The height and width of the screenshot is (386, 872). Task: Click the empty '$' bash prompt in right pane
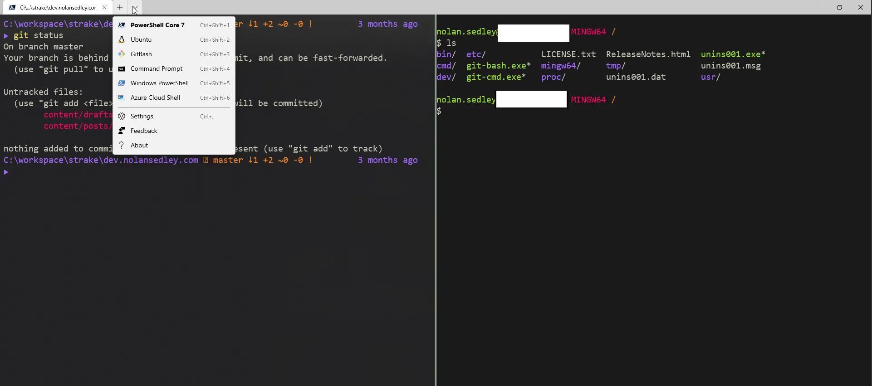pos(439,111)
